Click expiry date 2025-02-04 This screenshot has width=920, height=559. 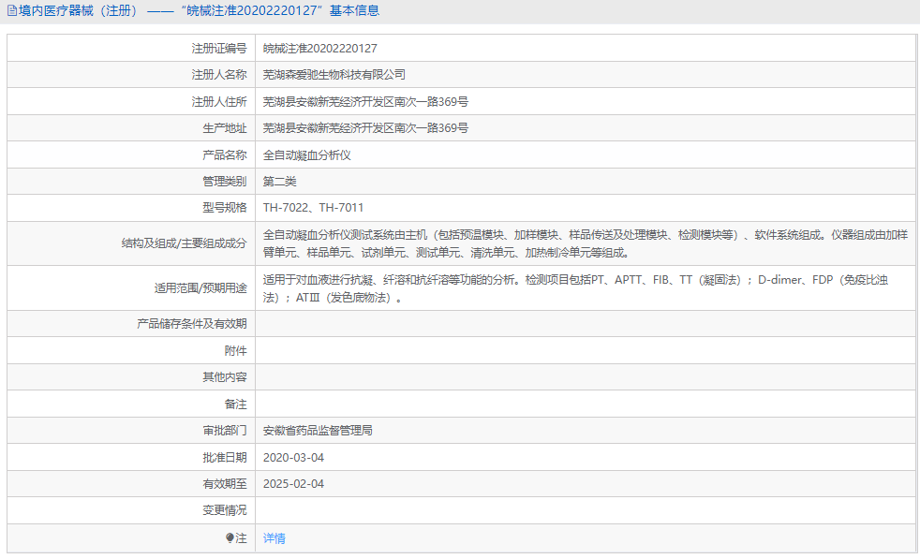[x=293, y=484]
